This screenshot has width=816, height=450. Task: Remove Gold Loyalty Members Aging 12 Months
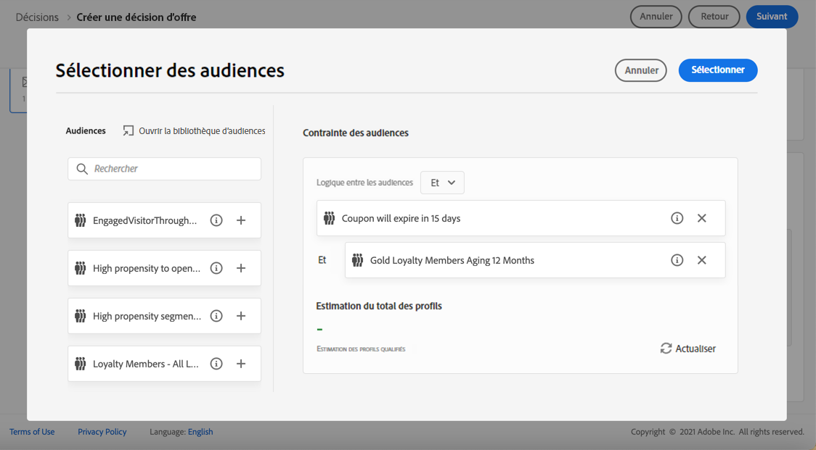point(701,260)
